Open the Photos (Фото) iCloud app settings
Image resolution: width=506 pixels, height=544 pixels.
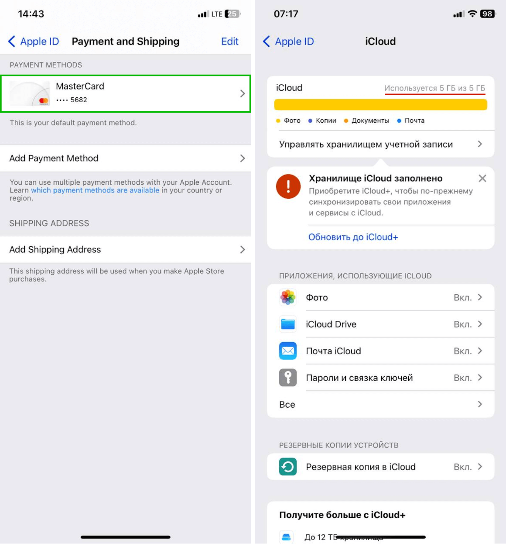(x=287, y=297)
